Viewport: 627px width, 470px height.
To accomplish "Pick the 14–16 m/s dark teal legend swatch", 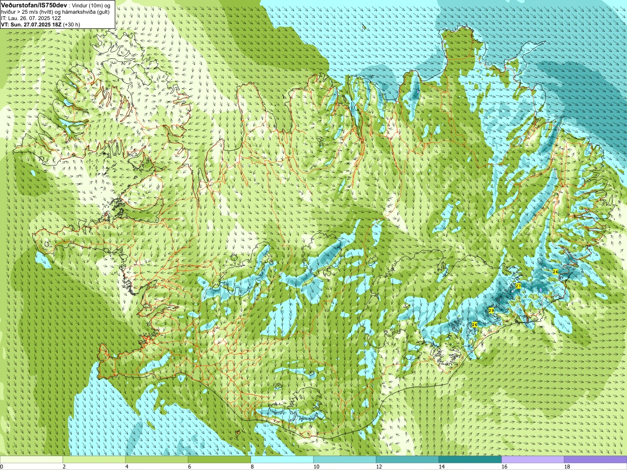I will pyautogui.click(x=470, y=460).
